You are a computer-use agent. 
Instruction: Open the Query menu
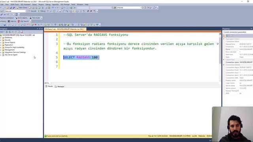tap(34, 4)
